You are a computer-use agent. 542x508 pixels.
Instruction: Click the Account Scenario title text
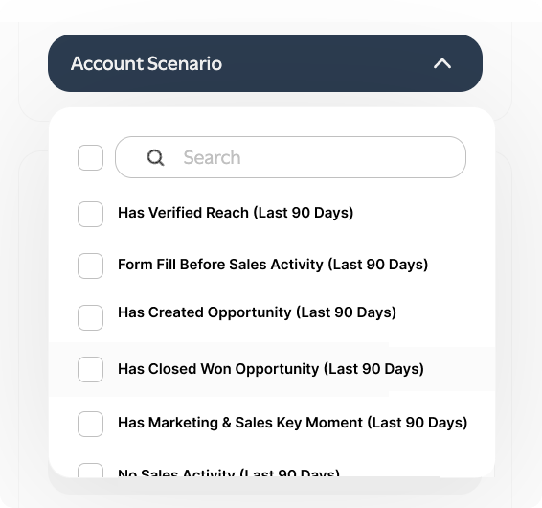tap(147, 63)
